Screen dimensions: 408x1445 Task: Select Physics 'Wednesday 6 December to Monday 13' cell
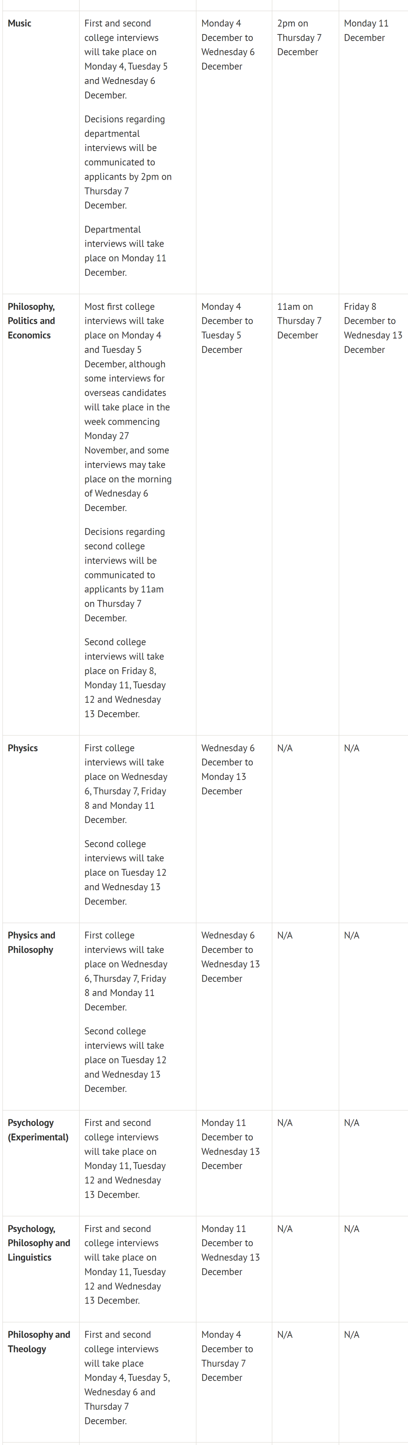pos(227,770)
